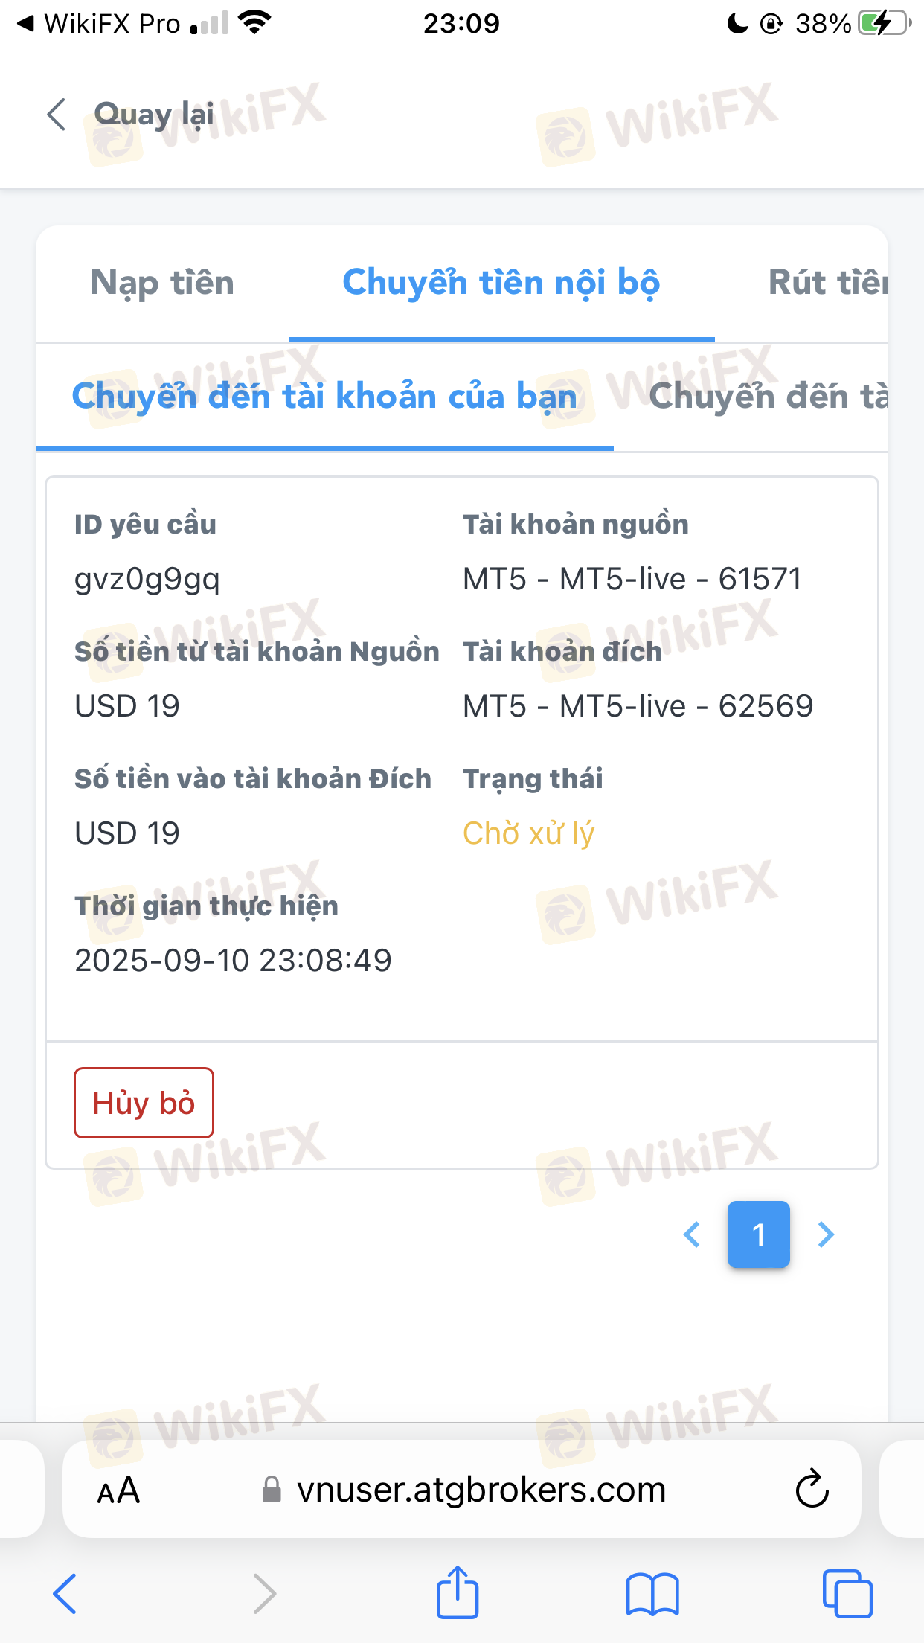Tap Safari forward arrow
The image size is (924, 1643).
coord(264,1593)
